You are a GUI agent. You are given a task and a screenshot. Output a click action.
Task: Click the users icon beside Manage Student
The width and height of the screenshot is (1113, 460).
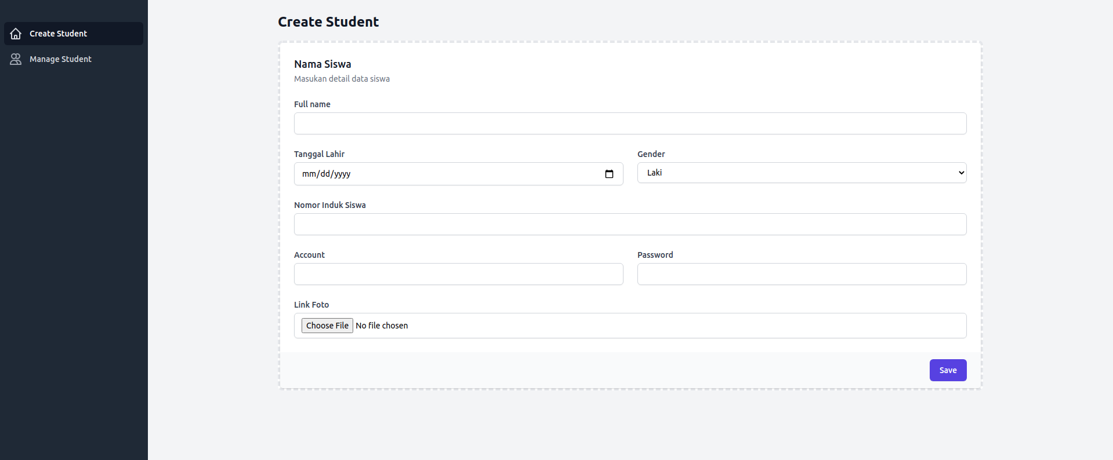16,59
